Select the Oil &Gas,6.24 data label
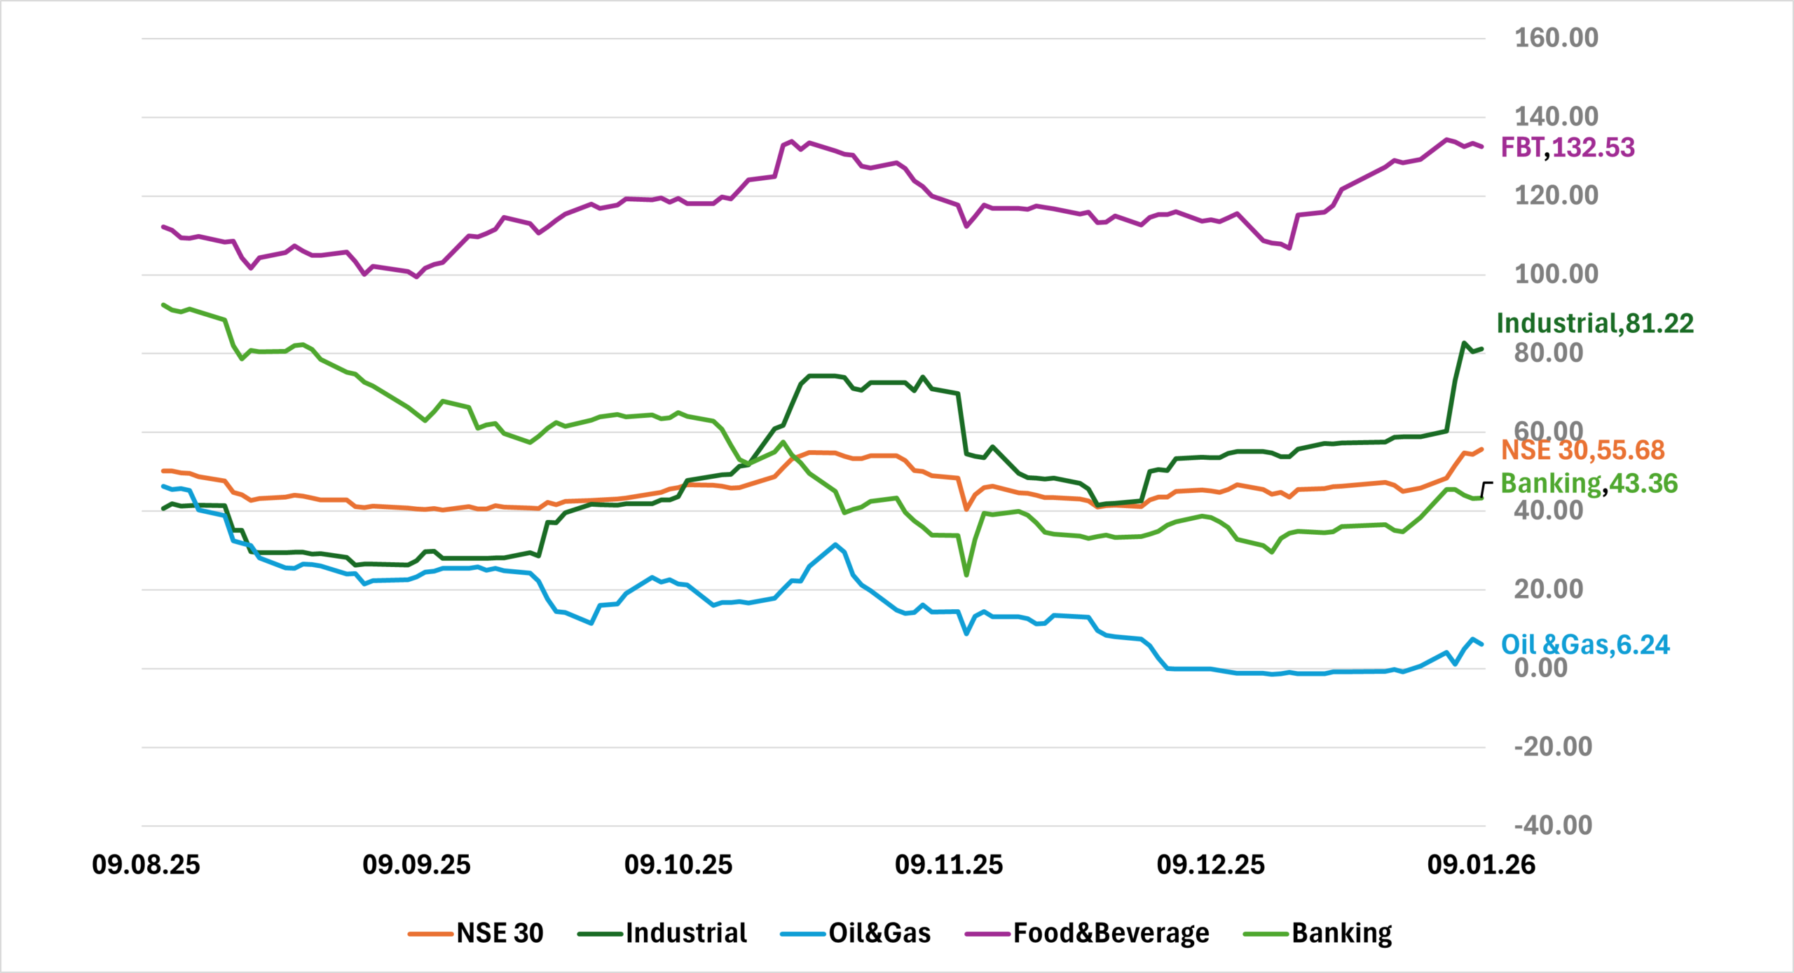Image resolution: width=1794 pixels, height=973 pixels. click(1585, 645)
